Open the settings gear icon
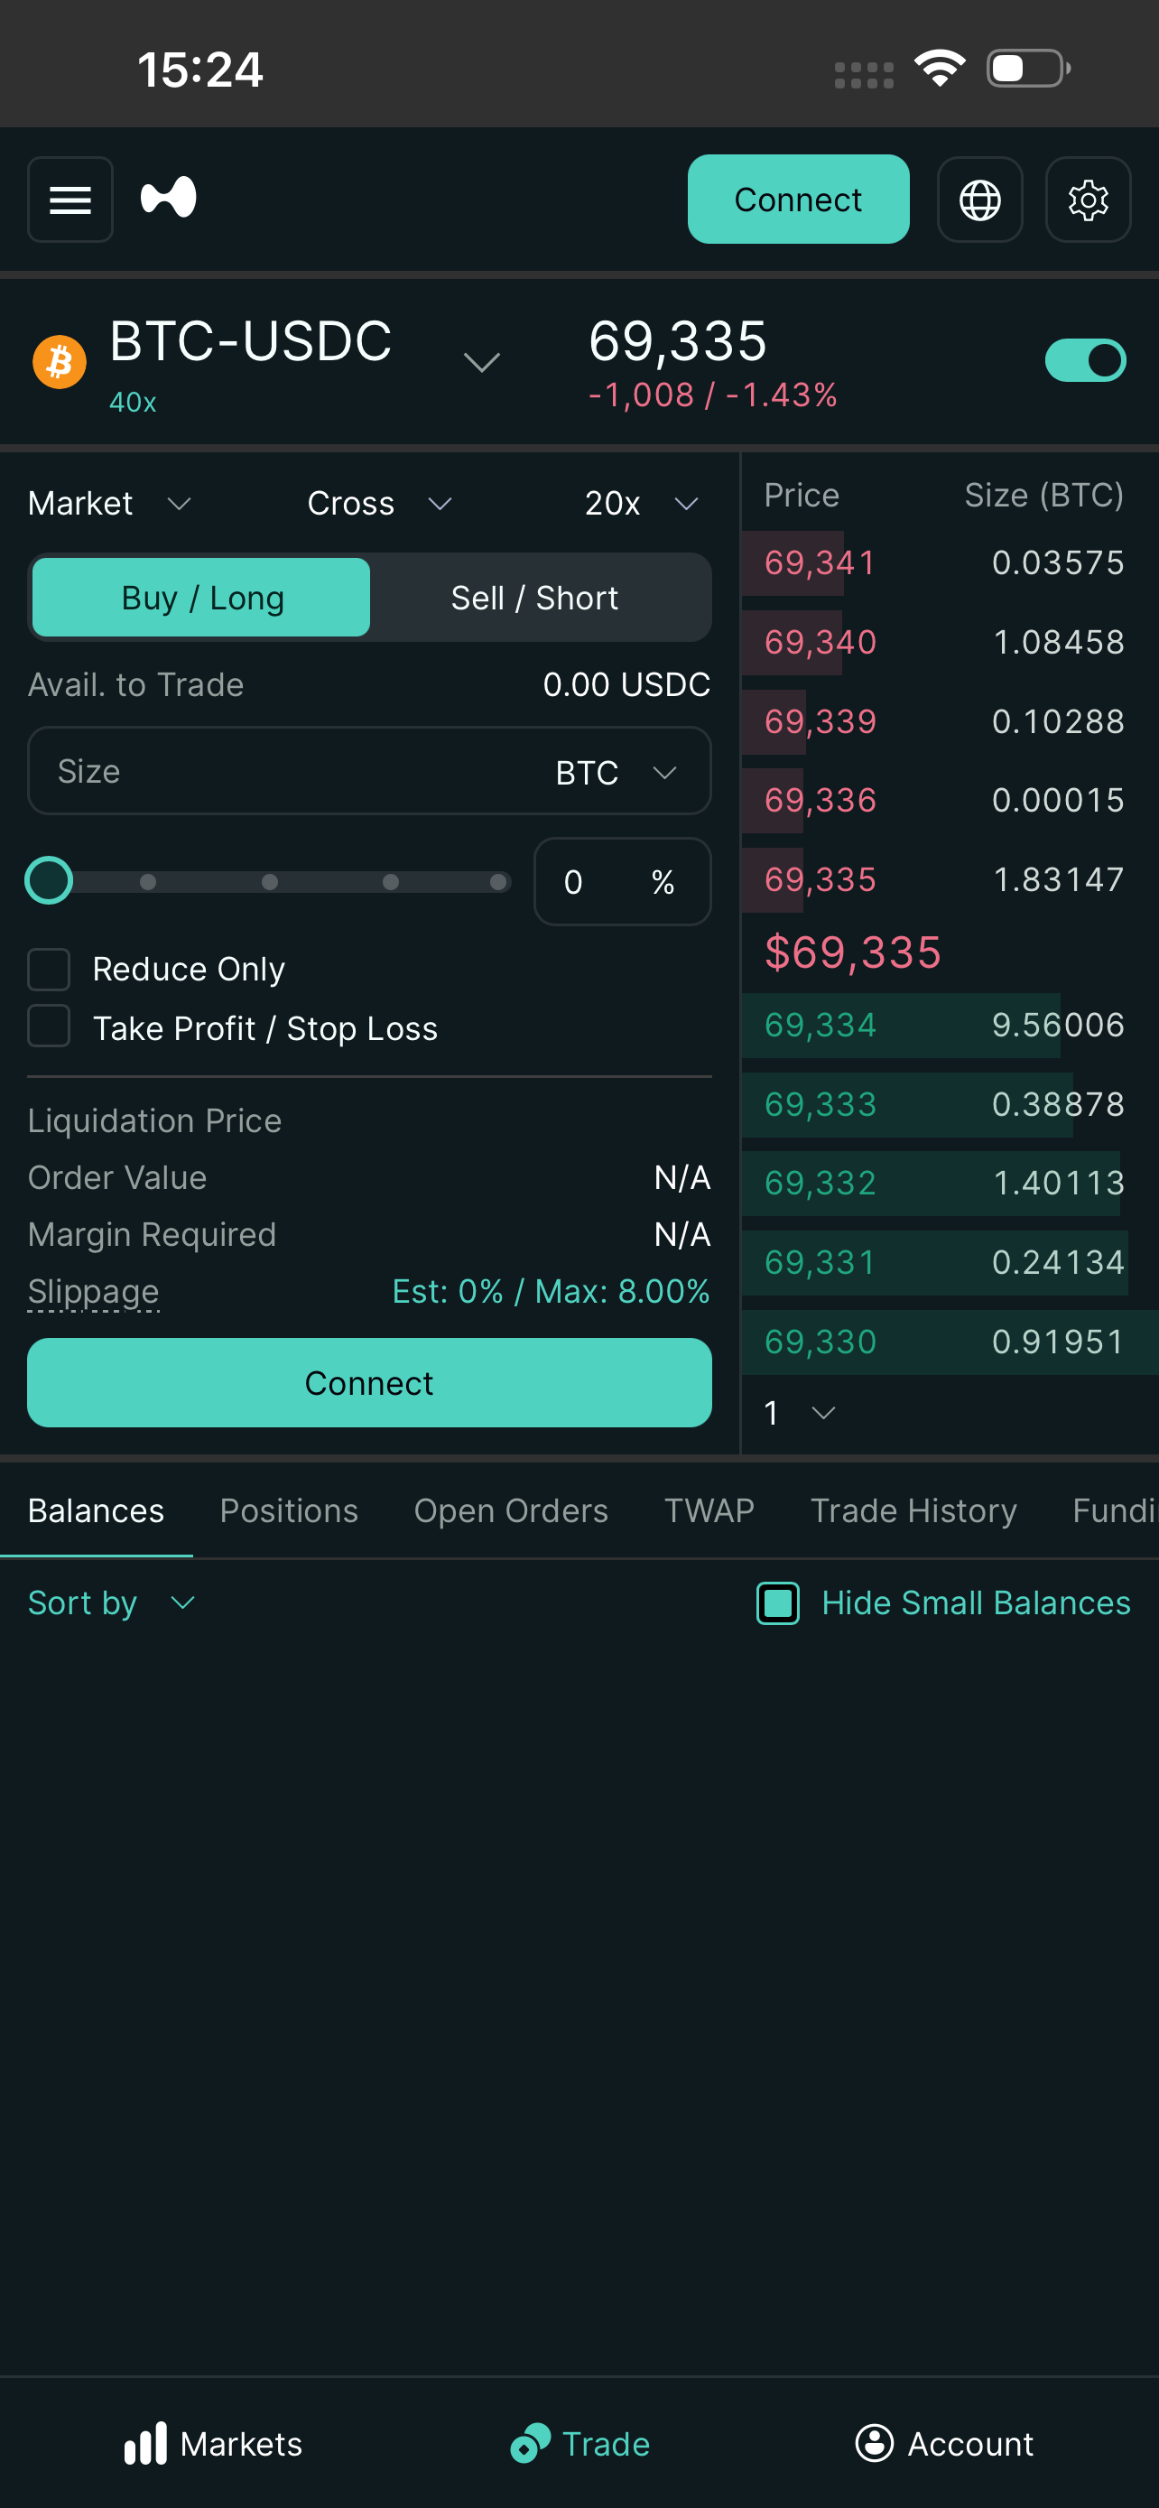This screenshot has height=2508, width=1159. 1087,200
